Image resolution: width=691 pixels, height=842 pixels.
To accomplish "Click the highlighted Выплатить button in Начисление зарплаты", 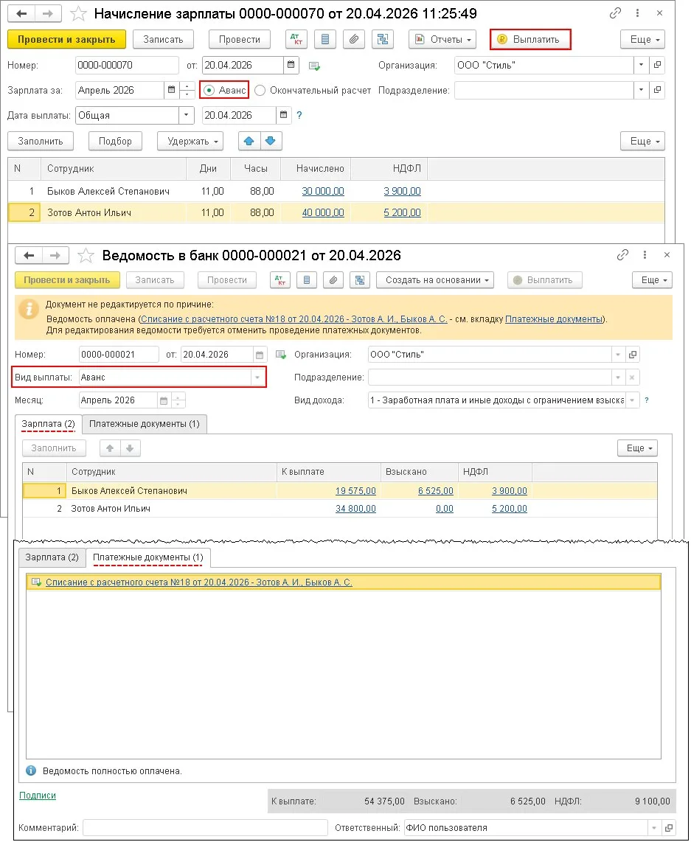I will [x=530, y=39].
